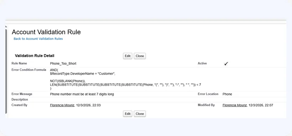The image size is (292, 136).
Task: Click the bottom Edit button
Action: pyautogui.click(x=127, y=114)
